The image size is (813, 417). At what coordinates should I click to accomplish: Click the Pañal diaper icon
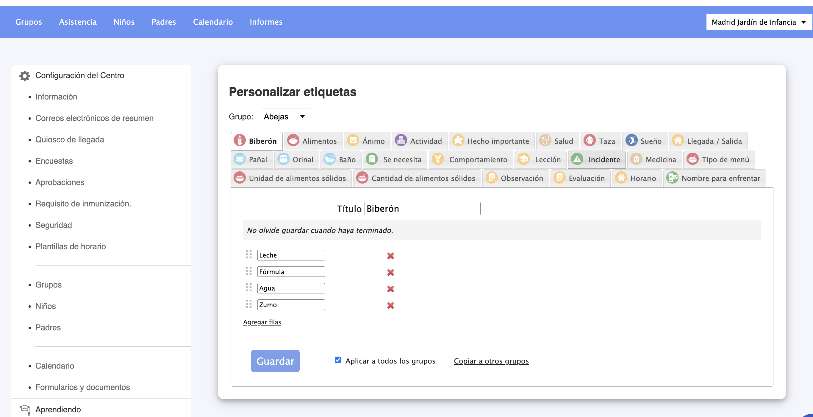point(240,159)
